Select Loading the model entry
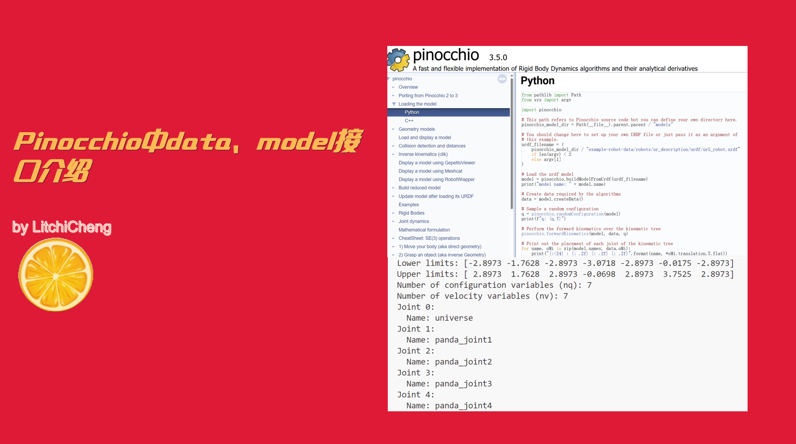The width and height of the screenshot is (796, 444). [x=417, y=104]
